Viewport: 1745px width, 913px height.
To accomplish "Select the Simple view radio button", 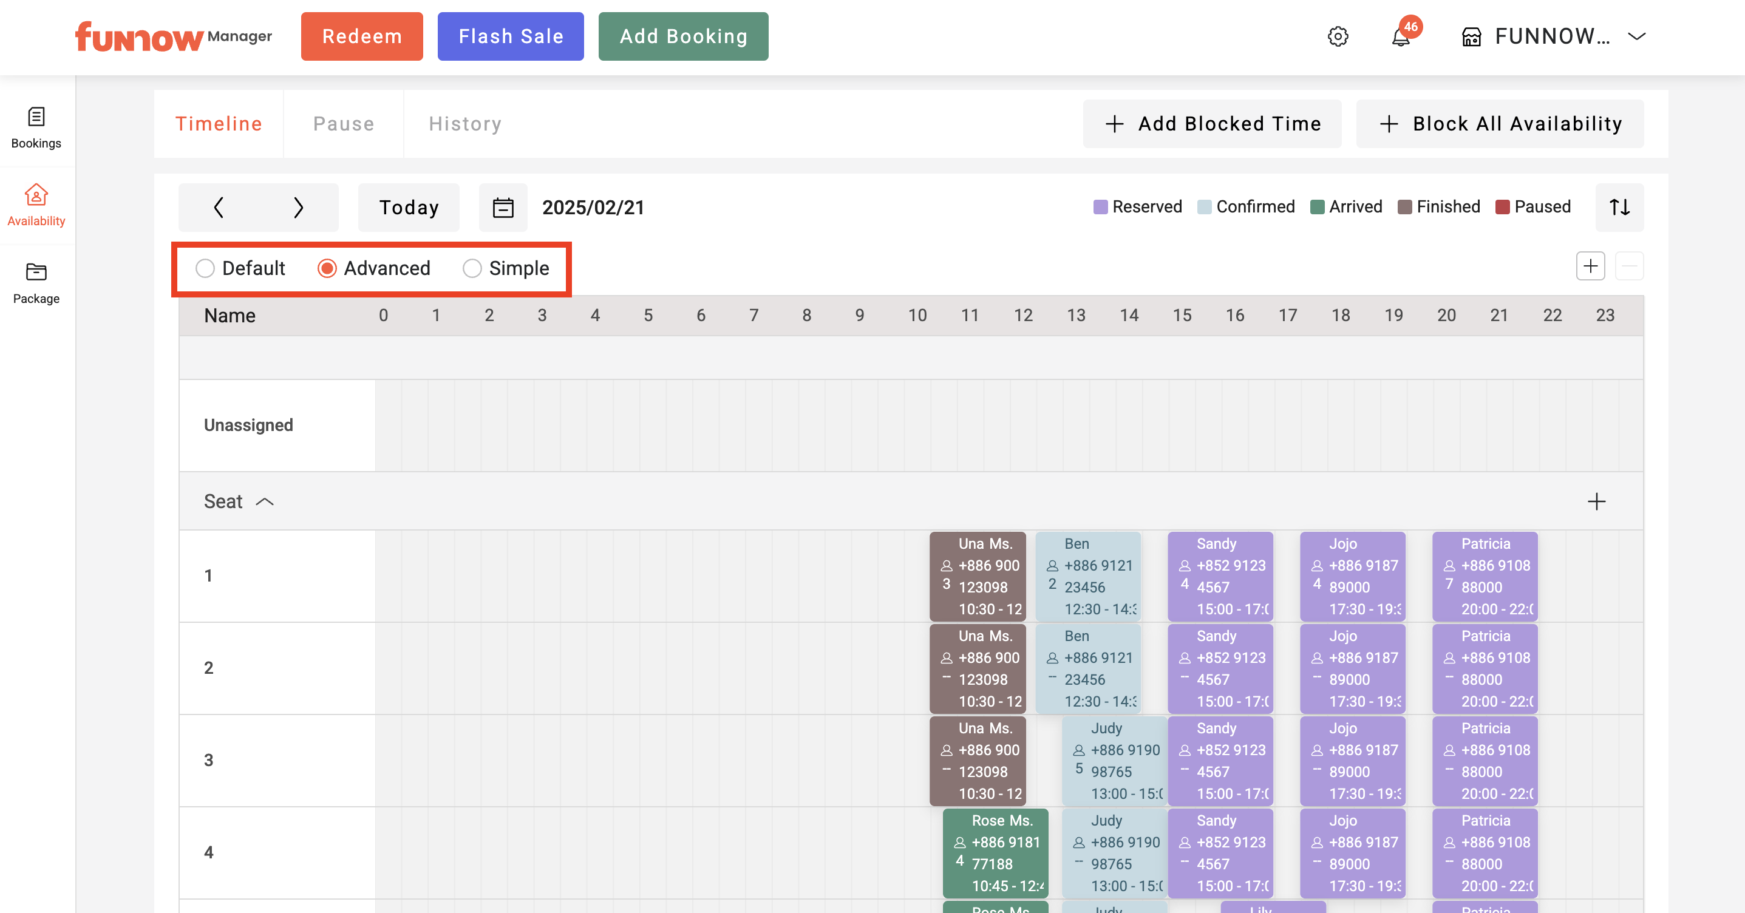I will click(x=472, y=268).
